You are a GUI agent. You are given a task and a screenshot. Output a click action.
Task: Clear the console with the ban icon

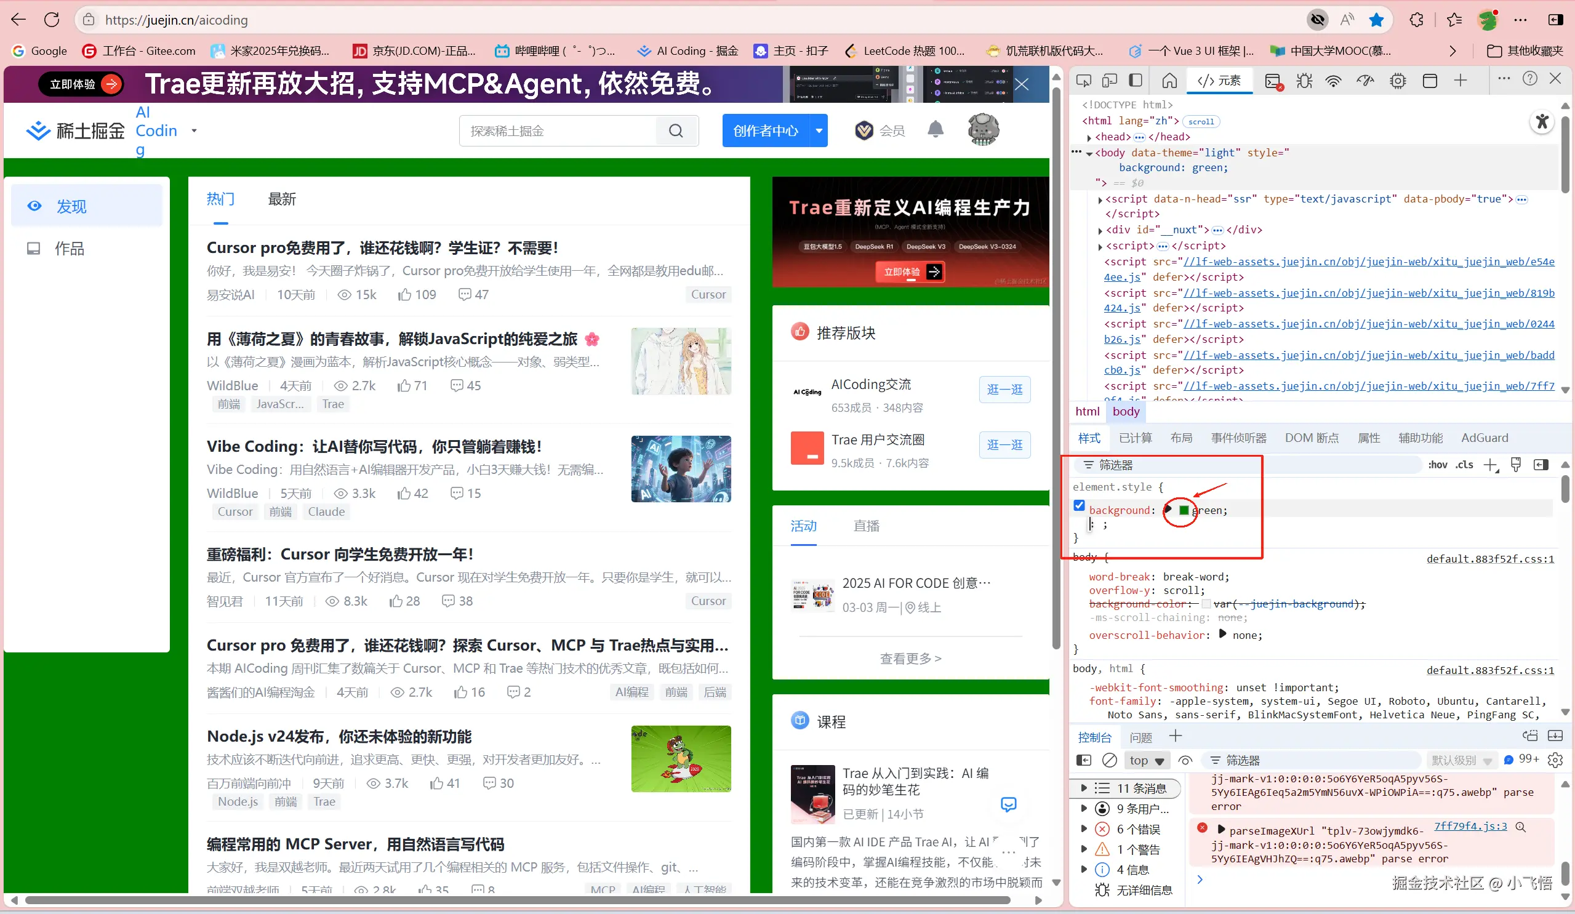click(x=1109, y=760)
